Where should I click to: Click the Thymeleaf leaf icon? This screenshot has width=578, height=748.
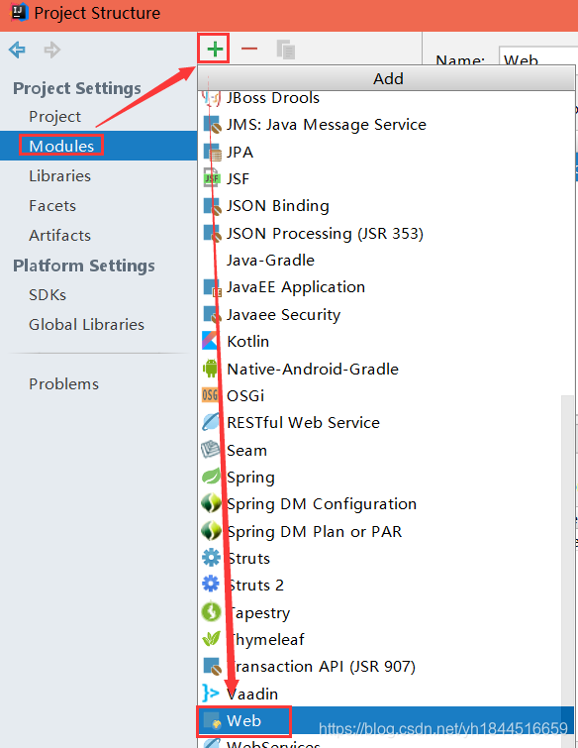pos(211,639)
